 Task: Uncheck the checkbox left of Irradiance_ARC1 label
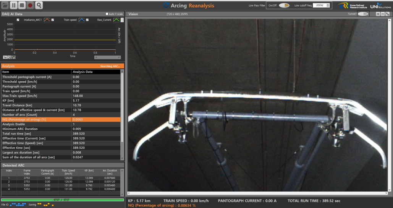(x=18, y=20)
